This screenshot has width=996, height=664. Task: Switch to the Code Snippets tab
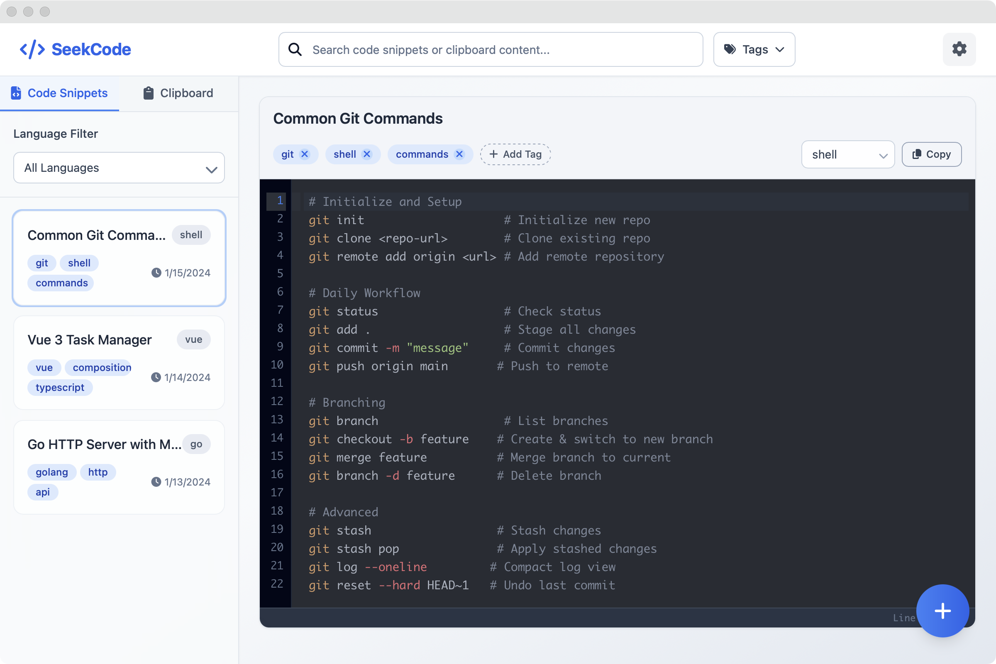[x=59, y=93]
